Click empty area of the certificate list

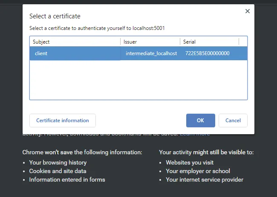click(138, 81)
